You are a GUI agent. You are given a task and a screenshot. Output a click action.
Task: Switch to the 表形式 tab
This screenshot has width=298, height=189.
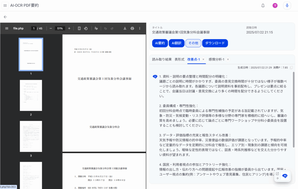coord(179,59)
